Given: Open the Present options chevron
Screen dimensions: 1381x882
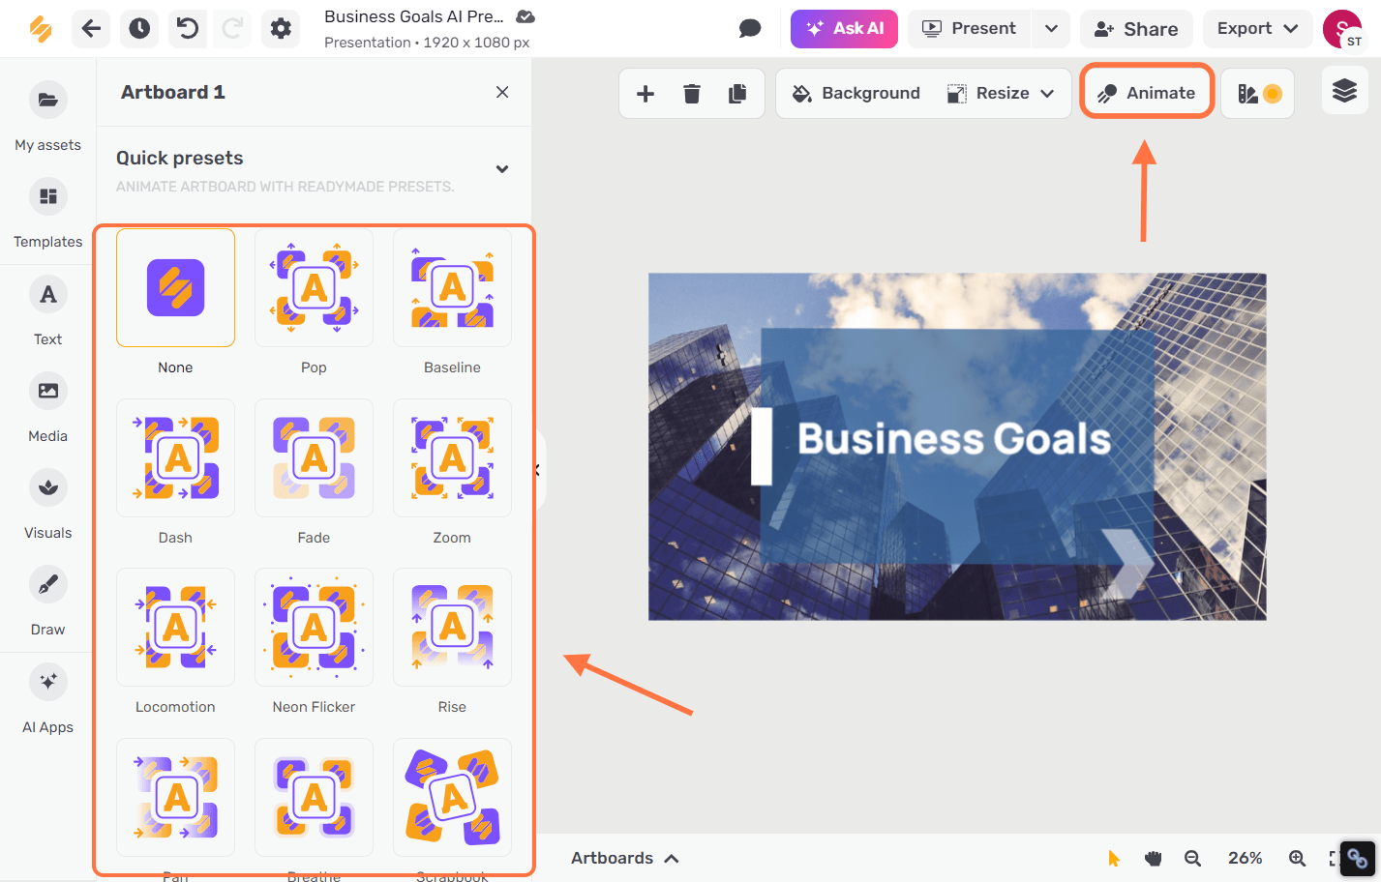Looking at the screenshot, I should [x=1051, y=29].
